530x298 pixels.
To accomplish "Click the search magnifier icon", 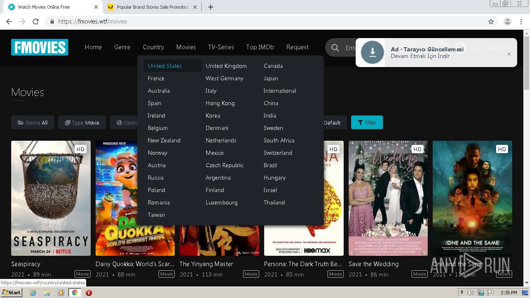I will click(335, 48).
